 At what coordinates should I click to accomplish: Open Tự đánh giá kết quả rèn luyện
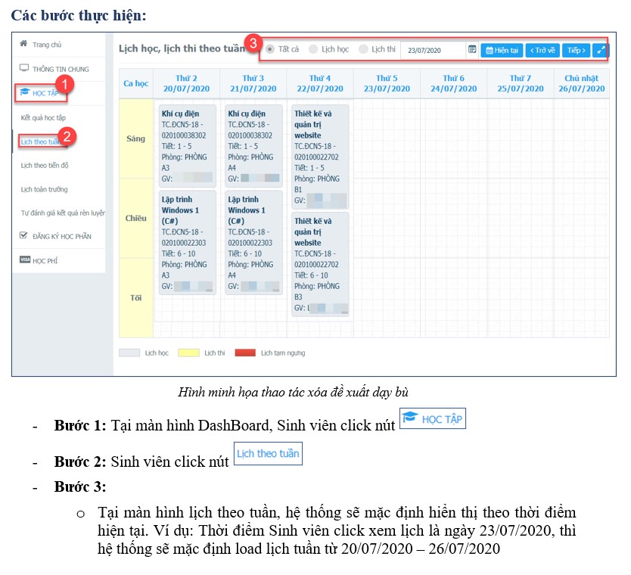point(63,213)
